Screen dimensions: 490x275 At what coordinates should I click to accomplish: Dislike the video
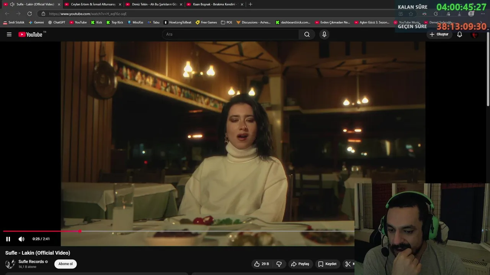[279, 264]
